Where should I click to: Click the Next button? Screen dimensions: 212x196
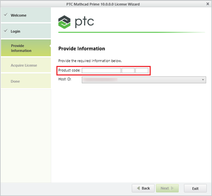[167, 188]
